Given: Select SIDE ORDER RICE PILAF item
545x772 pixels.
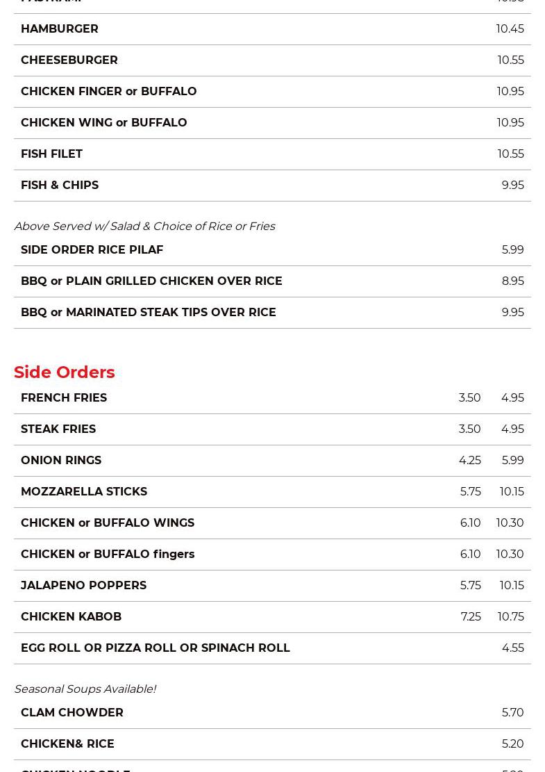Looking at the screenshot, I should tap(92, 250).
